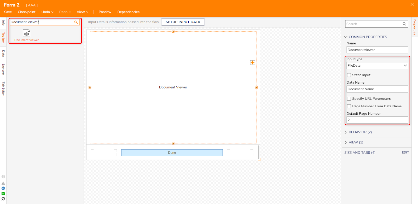418x204 pixels.
Task: Switch to the Info side tab
Action: click(x=3, y=23)
